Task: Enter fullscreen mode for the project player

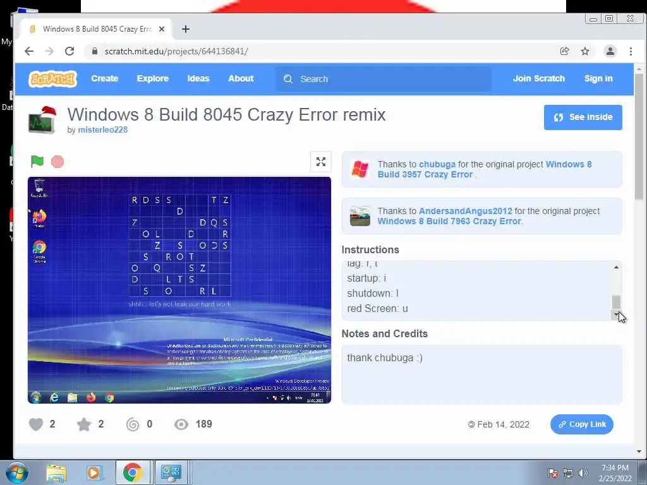Action: [320, 162]
